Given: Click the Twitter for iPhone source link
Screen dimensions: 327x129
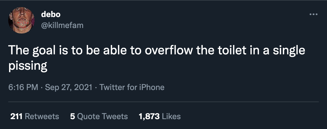Looking at the screenshot, I should (x=132, y=88).
